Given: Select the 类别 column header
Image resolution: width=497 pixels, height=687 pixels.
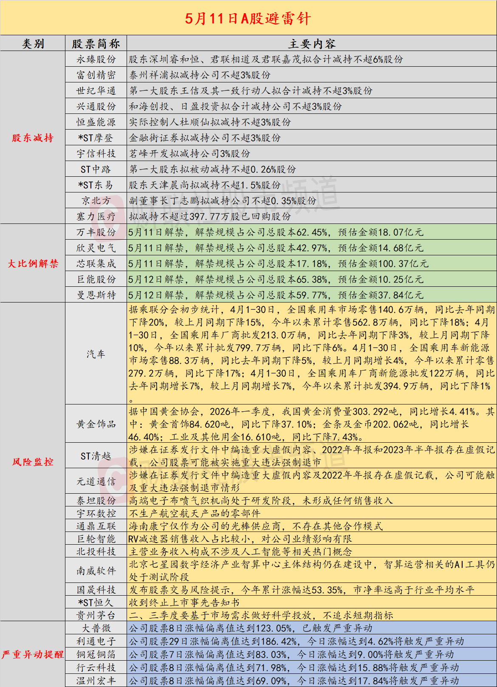Looking at the screenshot, I should point(33,44).
